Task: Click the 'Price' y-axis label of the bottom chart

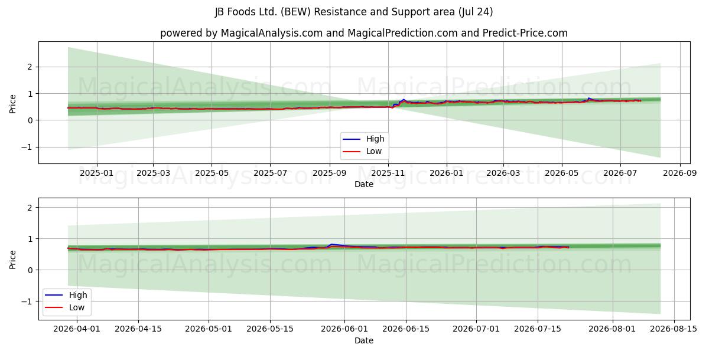Action: 13,258
